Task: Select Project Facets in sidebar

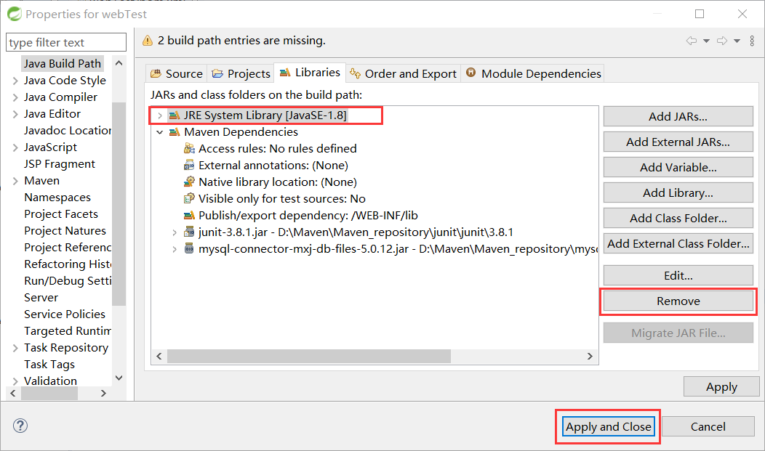Action: (x=61, y=214)
